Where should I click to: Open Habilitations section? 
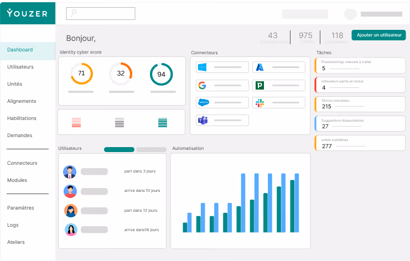[22, 118]
